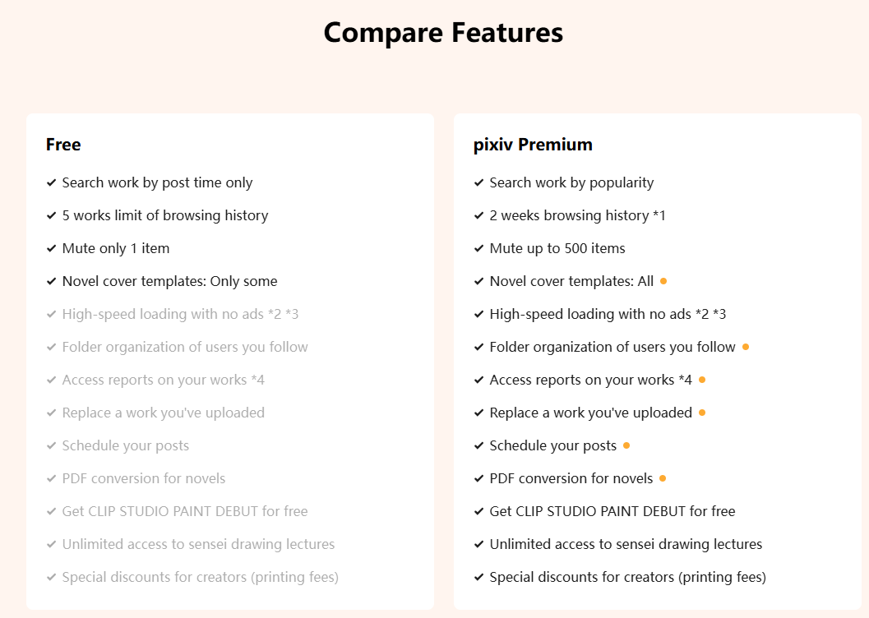Click Premium 'High-speed loading with no ads' text
The width and height of the screenshot is (869, 618).
pos(607,314)
